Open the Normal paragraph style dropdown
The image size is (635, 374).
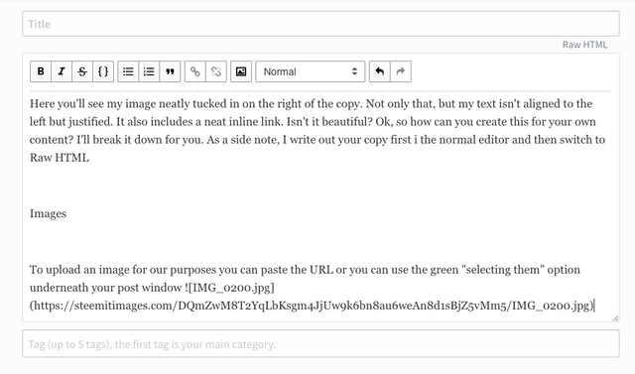point(311,71)
